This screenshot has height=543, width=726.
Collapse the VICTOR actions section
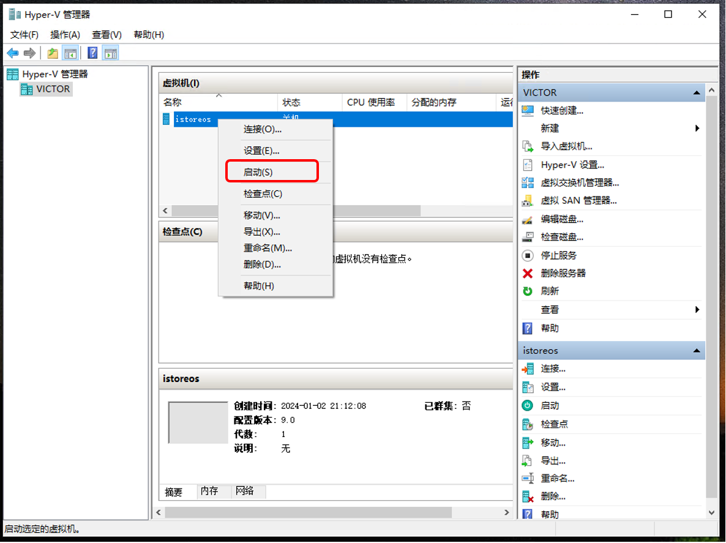(x=697, y=92)
